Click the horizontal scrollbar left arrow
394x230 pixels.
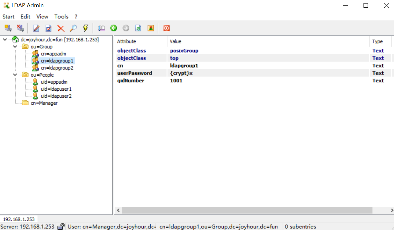(118, 210)
